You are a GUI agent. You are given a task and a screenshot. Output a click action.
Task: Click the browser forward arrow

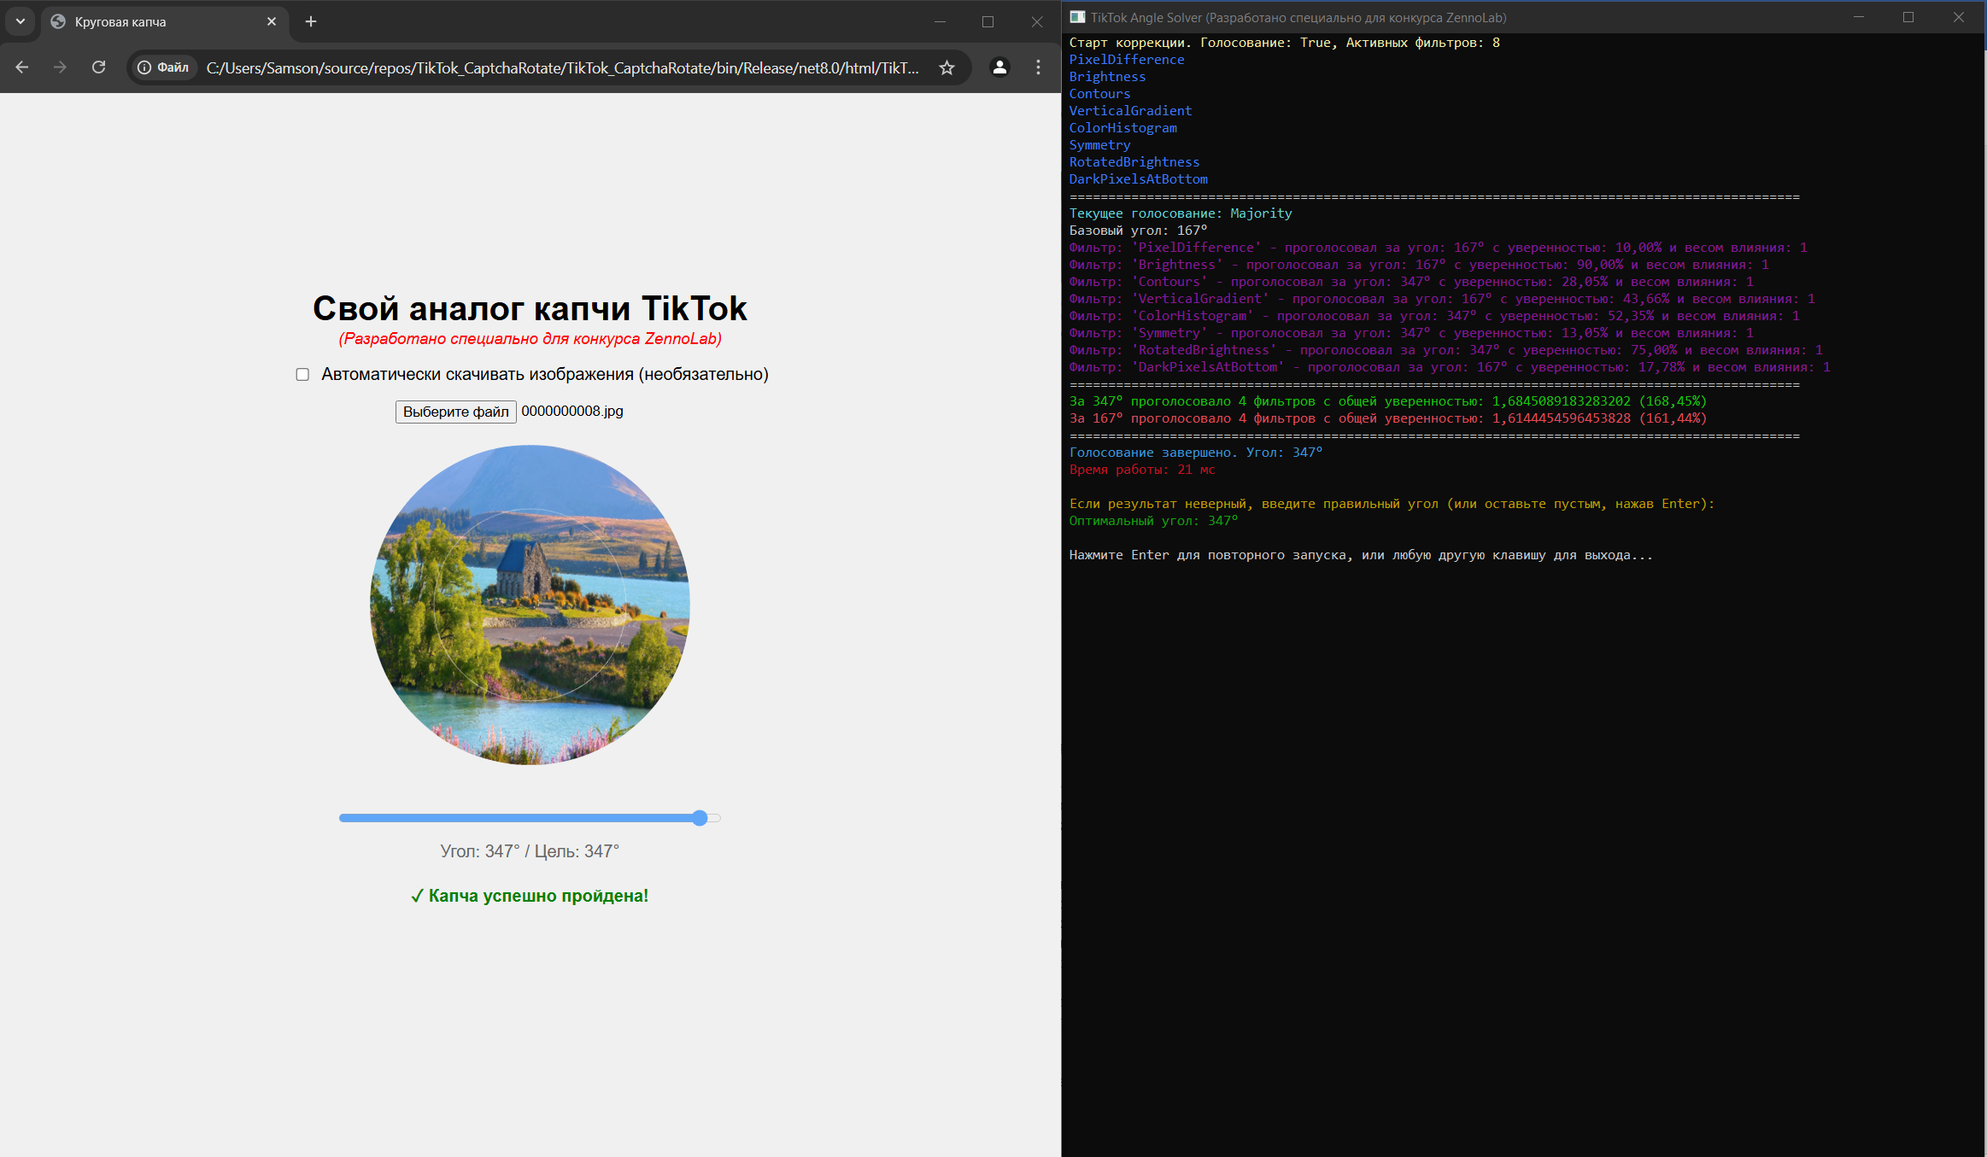pos(60,67)
